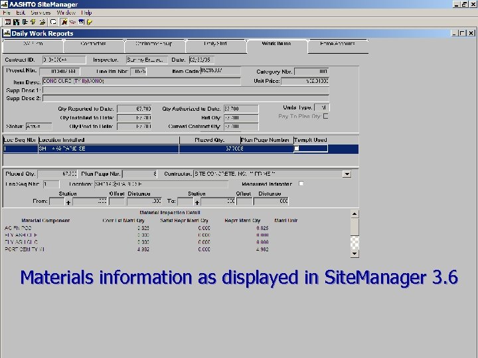The width and height of the screenshot is (478, 358).
Task: Switch to the Contractors tab
Action: [94, 46]
